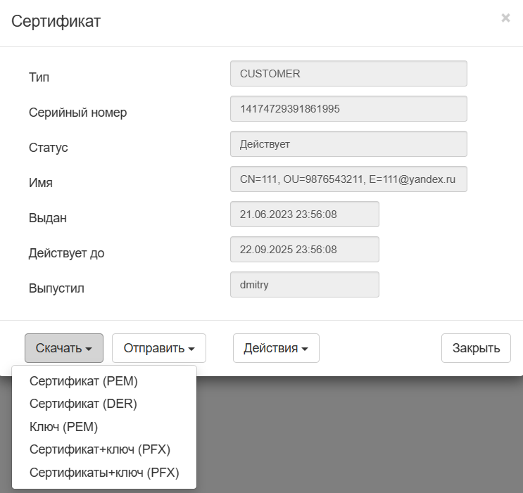Select Сертификат (PEM) download option
This screenshot has width=523, height=493.
point(84,382)
